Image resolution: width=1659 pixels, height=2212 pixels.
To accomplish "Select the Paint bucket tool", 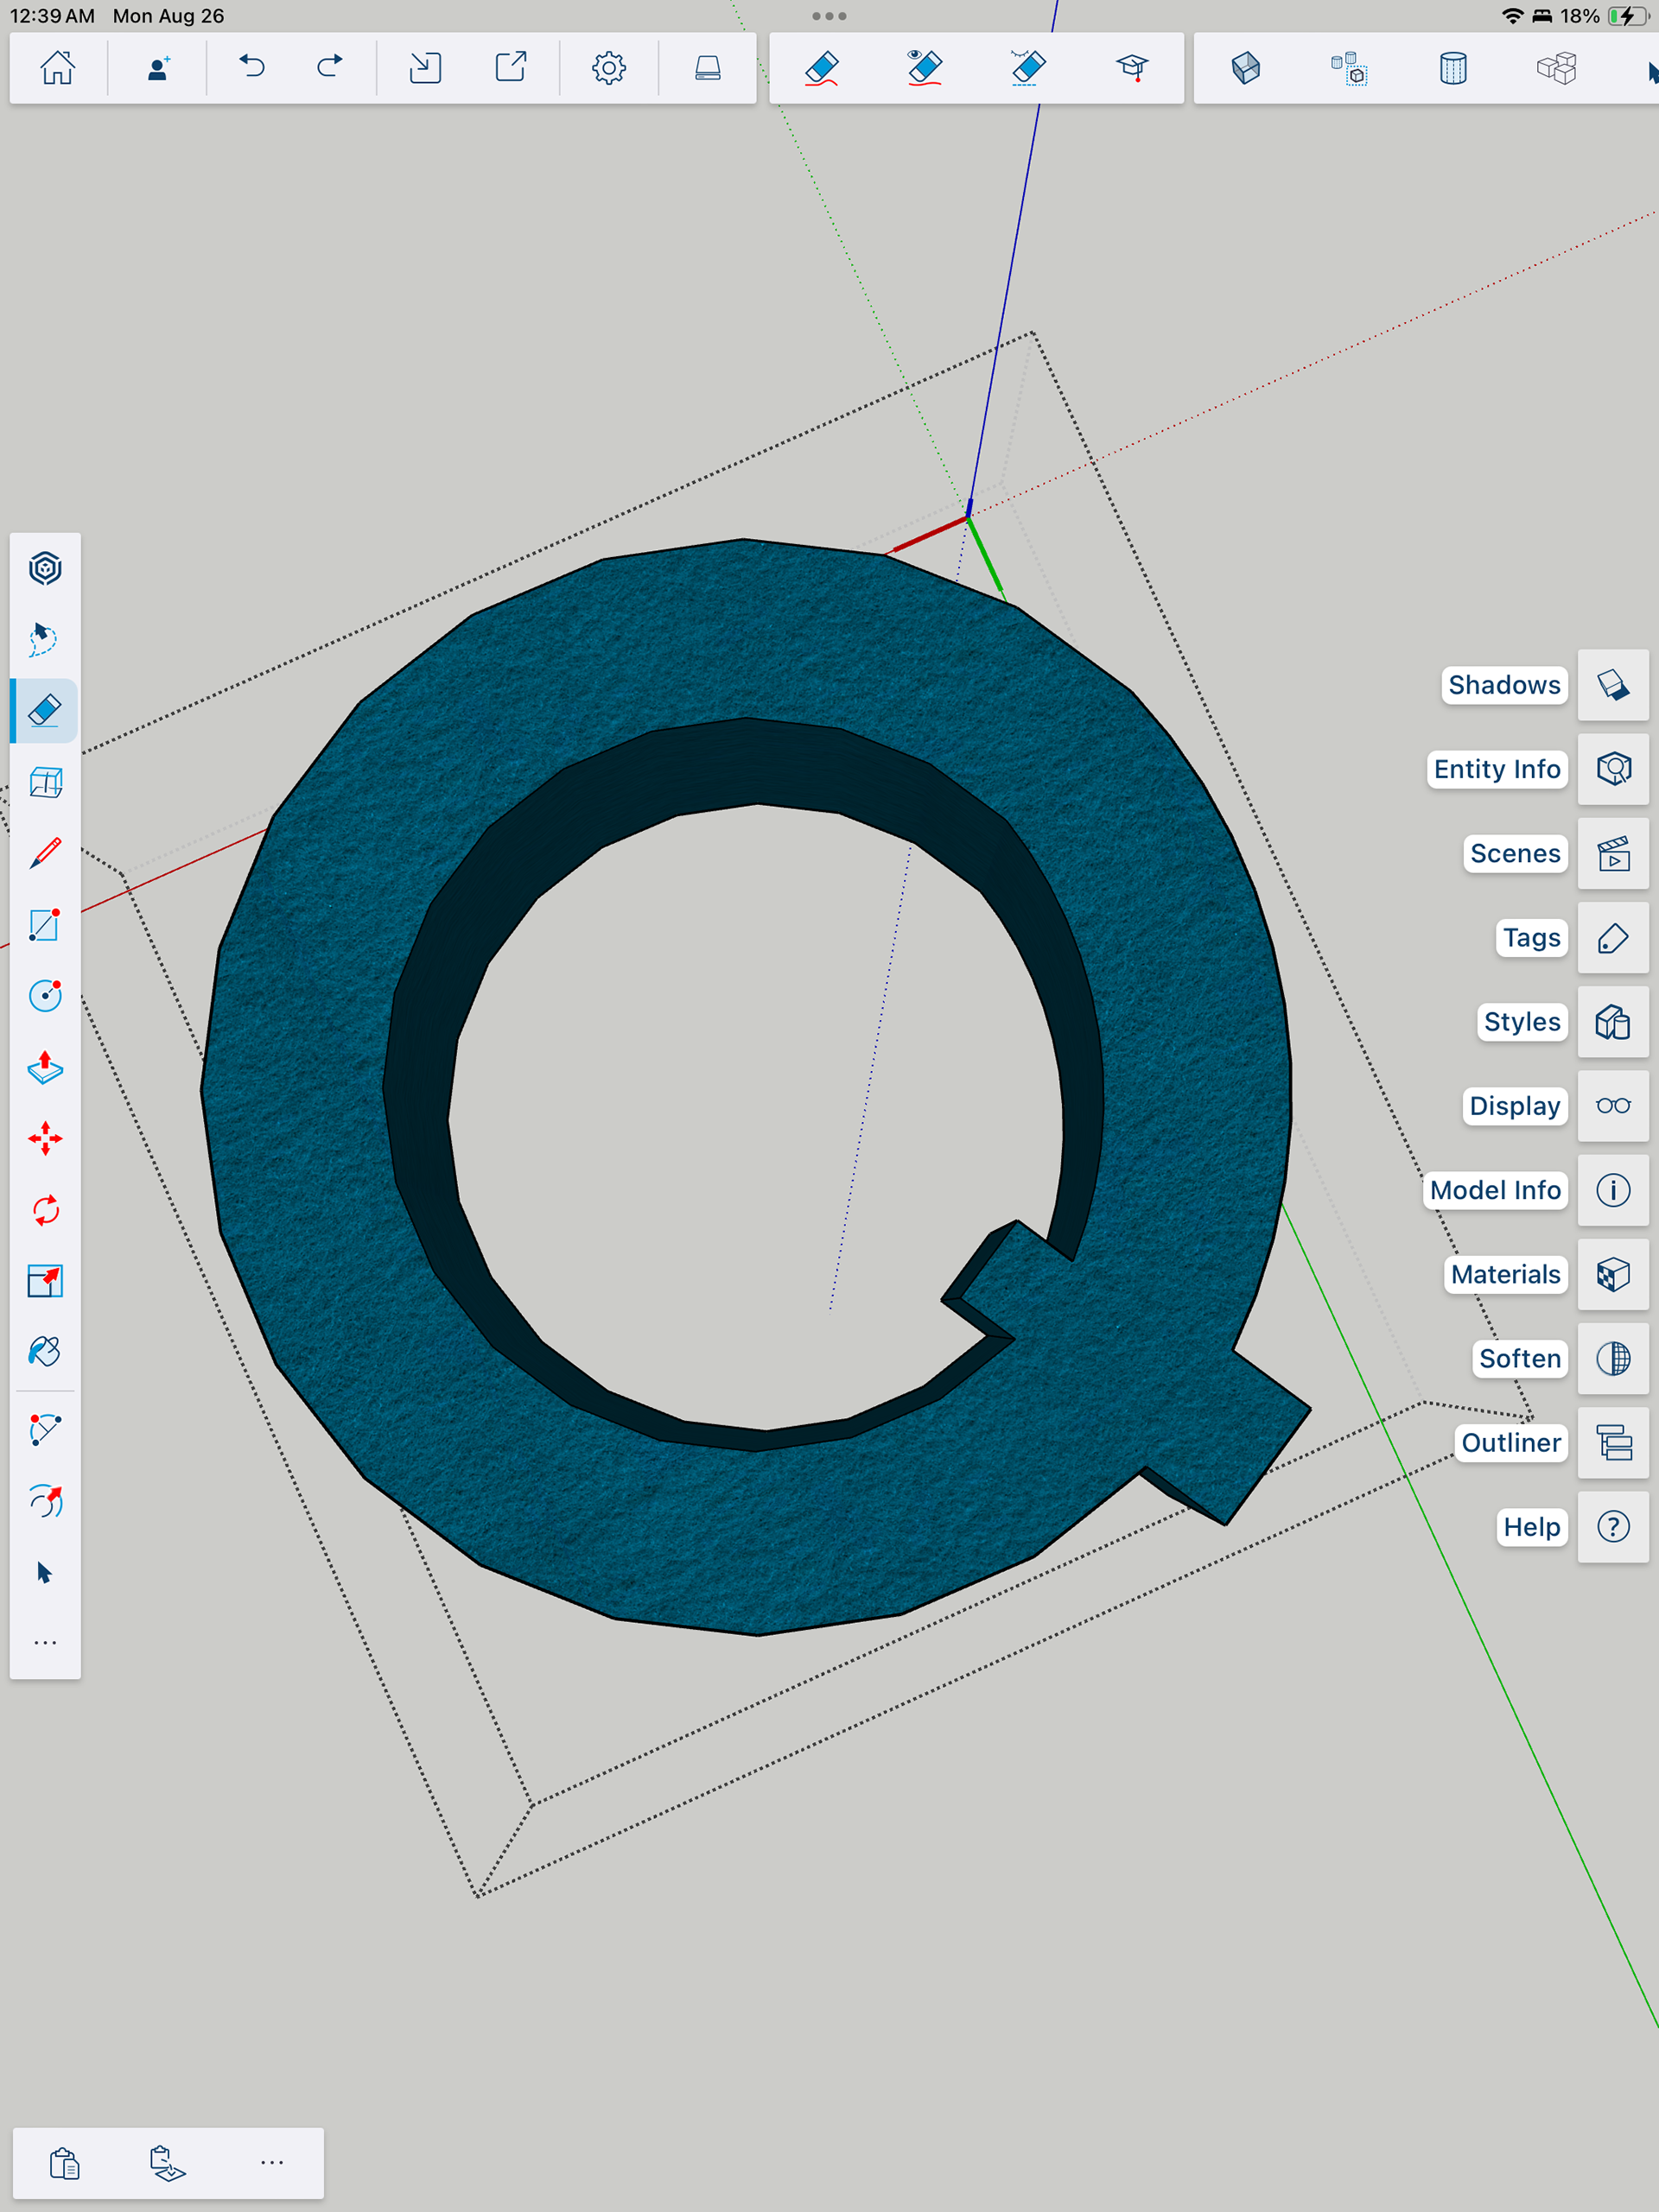I will (45, 1352).
